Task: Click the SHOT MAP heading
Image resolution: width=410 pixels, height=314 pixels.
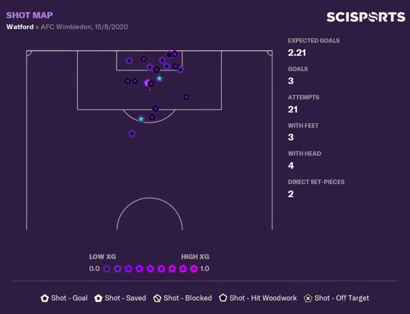Action: [x=30, y=15]
